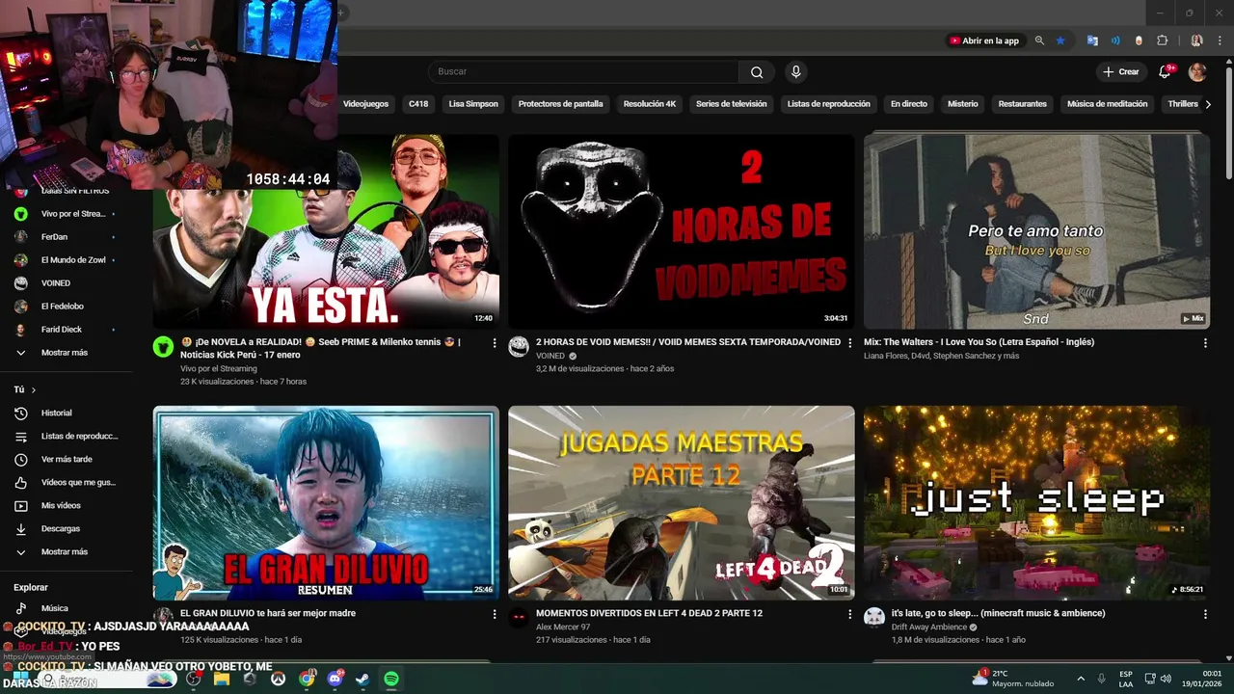Image resolution: width=1234 pixels, height=694 pixels.
Task: Select the Restaurantes filter chip
Action: pos(1023,104)
